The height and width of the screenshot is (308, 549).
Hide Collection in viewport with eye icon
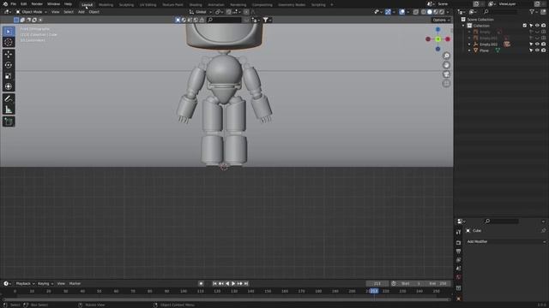point(538,26)
